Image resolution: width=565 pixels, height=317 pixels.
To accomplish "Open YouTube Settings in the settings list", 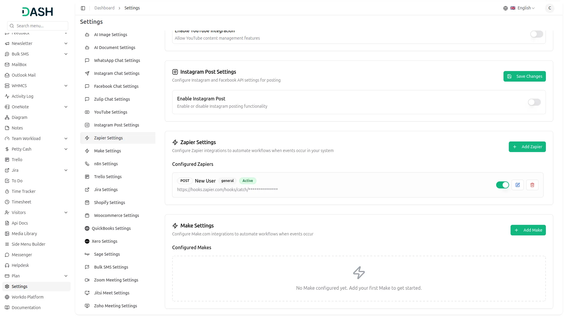I will tap(111, 112).
